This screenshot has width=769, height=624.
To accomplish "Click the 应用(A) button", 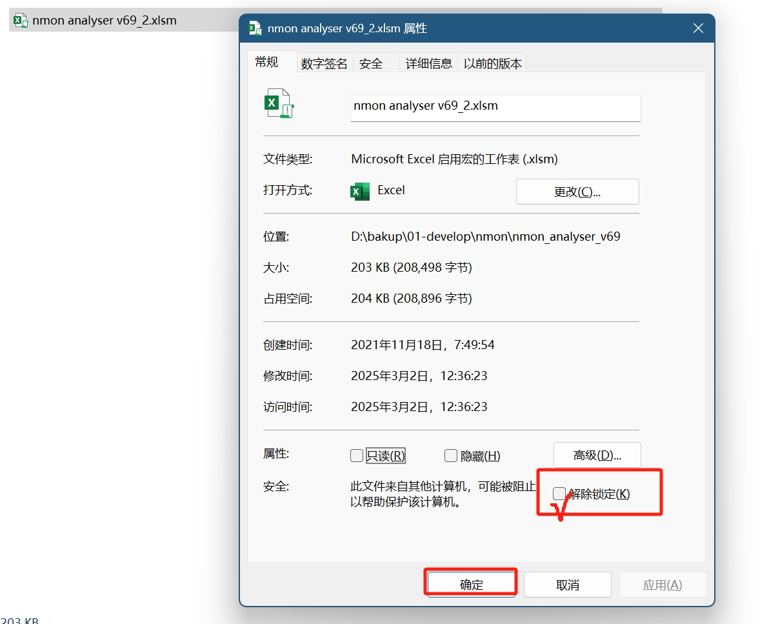I will tap(663, 584).
